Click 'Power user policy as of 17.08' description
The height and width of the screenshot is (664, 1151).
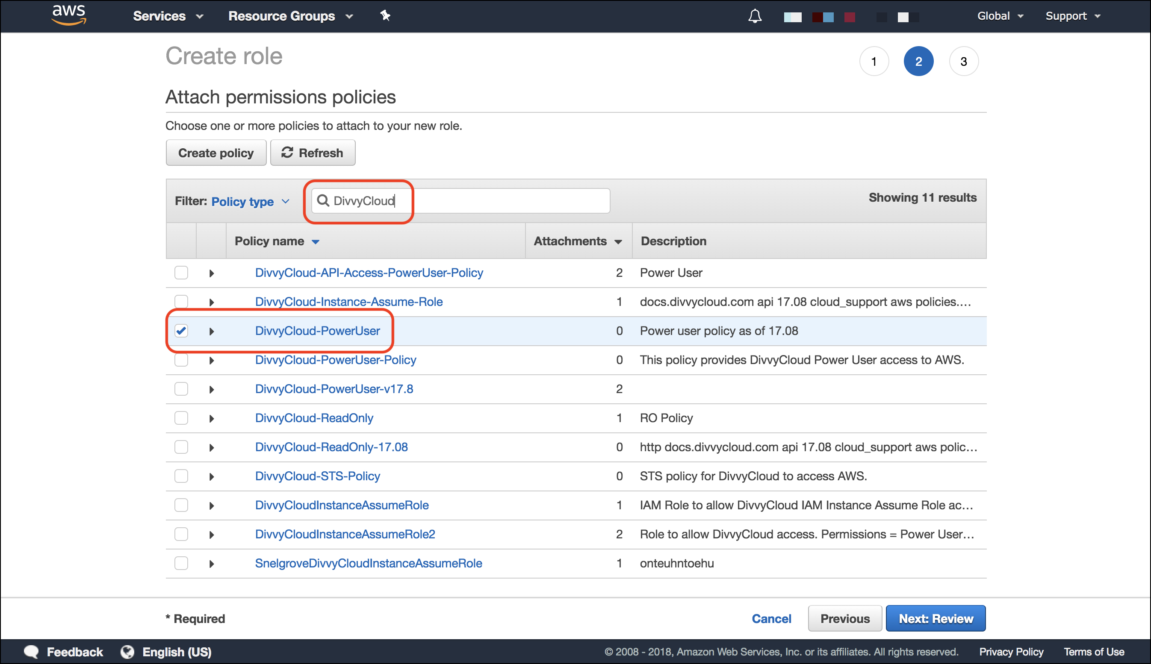point(719,331)
